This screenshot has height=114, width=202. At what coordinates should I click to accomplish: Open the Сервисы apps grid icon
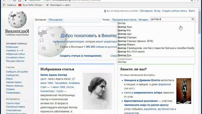[x=4, y=5]
